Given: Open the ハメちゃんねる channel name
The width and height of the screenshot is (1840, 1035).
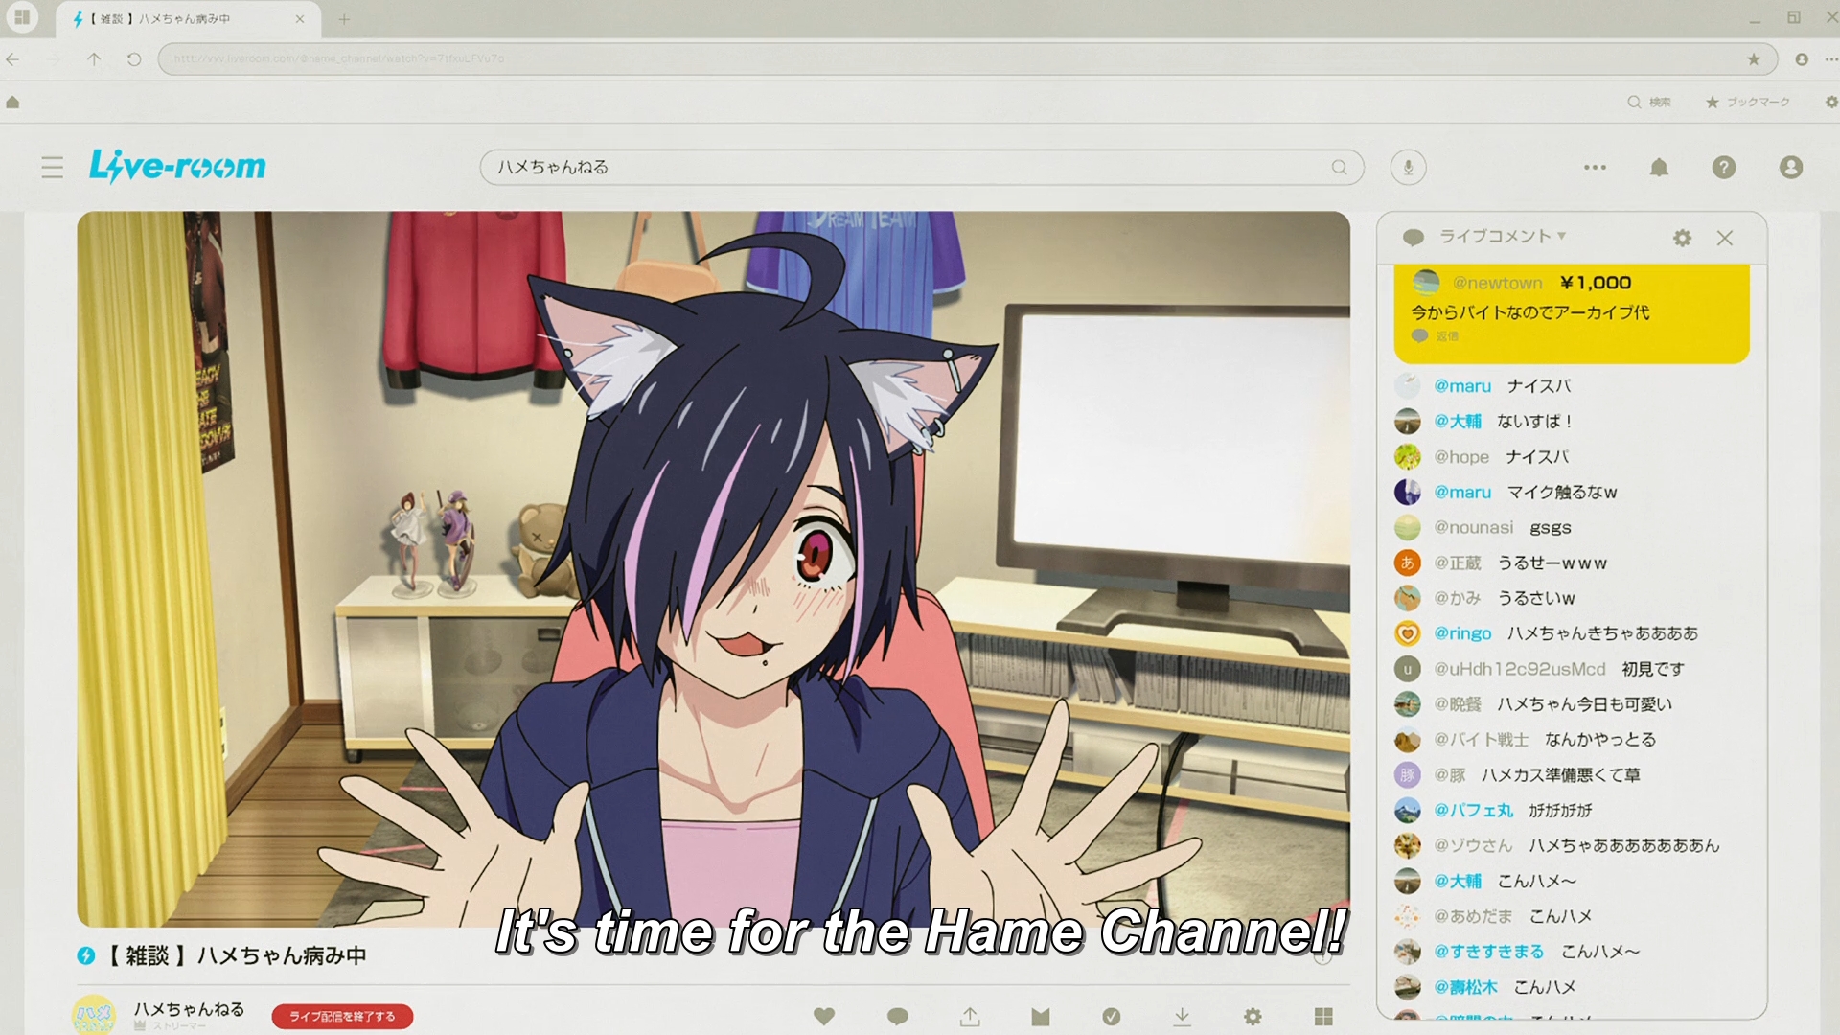Looking at the screenshot, I should [189, 1009].
